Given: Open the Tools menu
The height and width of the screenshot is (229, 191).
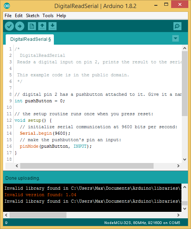Looking at the screenshot, I should [x=48, y=16].
